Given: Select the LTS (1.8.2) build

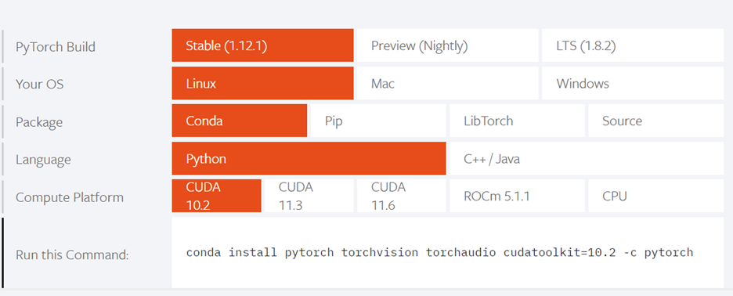Looking at the screenshot, I should click(633, 45).
